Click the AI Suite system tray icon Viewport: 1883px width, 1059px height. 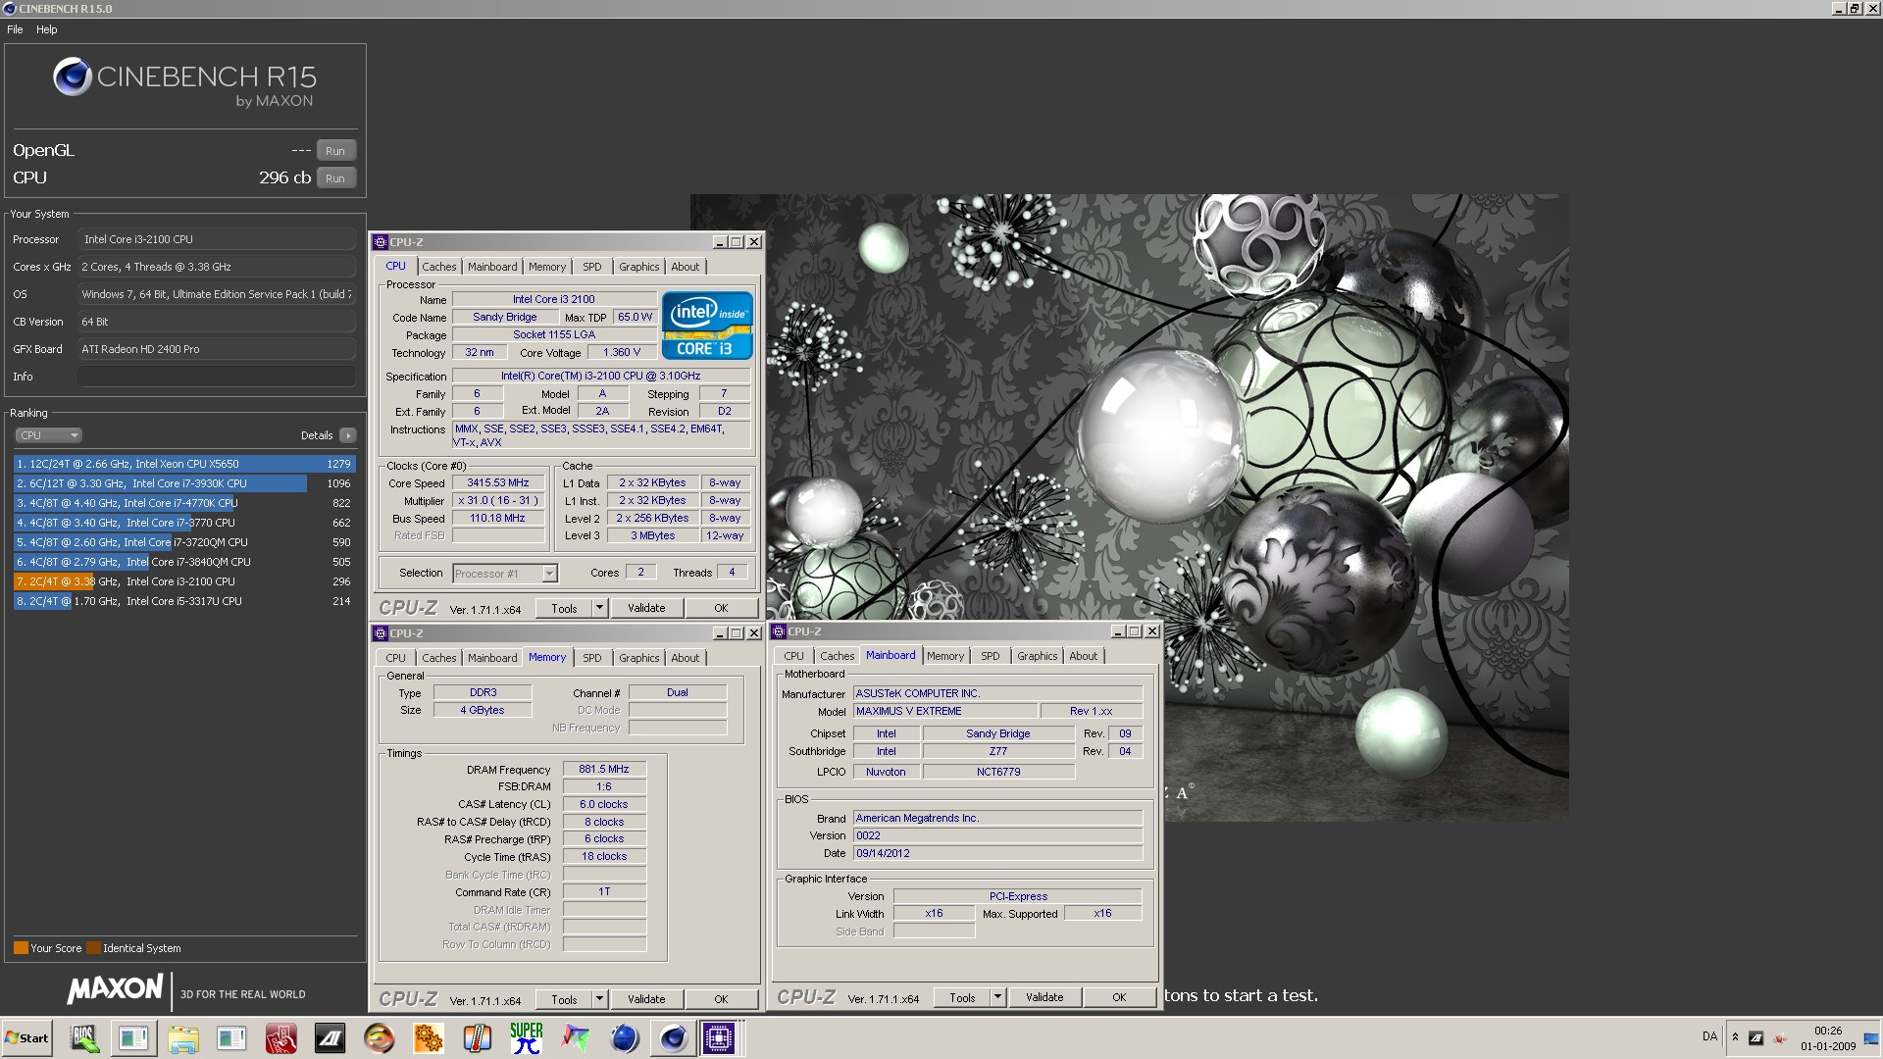pyautogui.click(x=1756, y=1037)
